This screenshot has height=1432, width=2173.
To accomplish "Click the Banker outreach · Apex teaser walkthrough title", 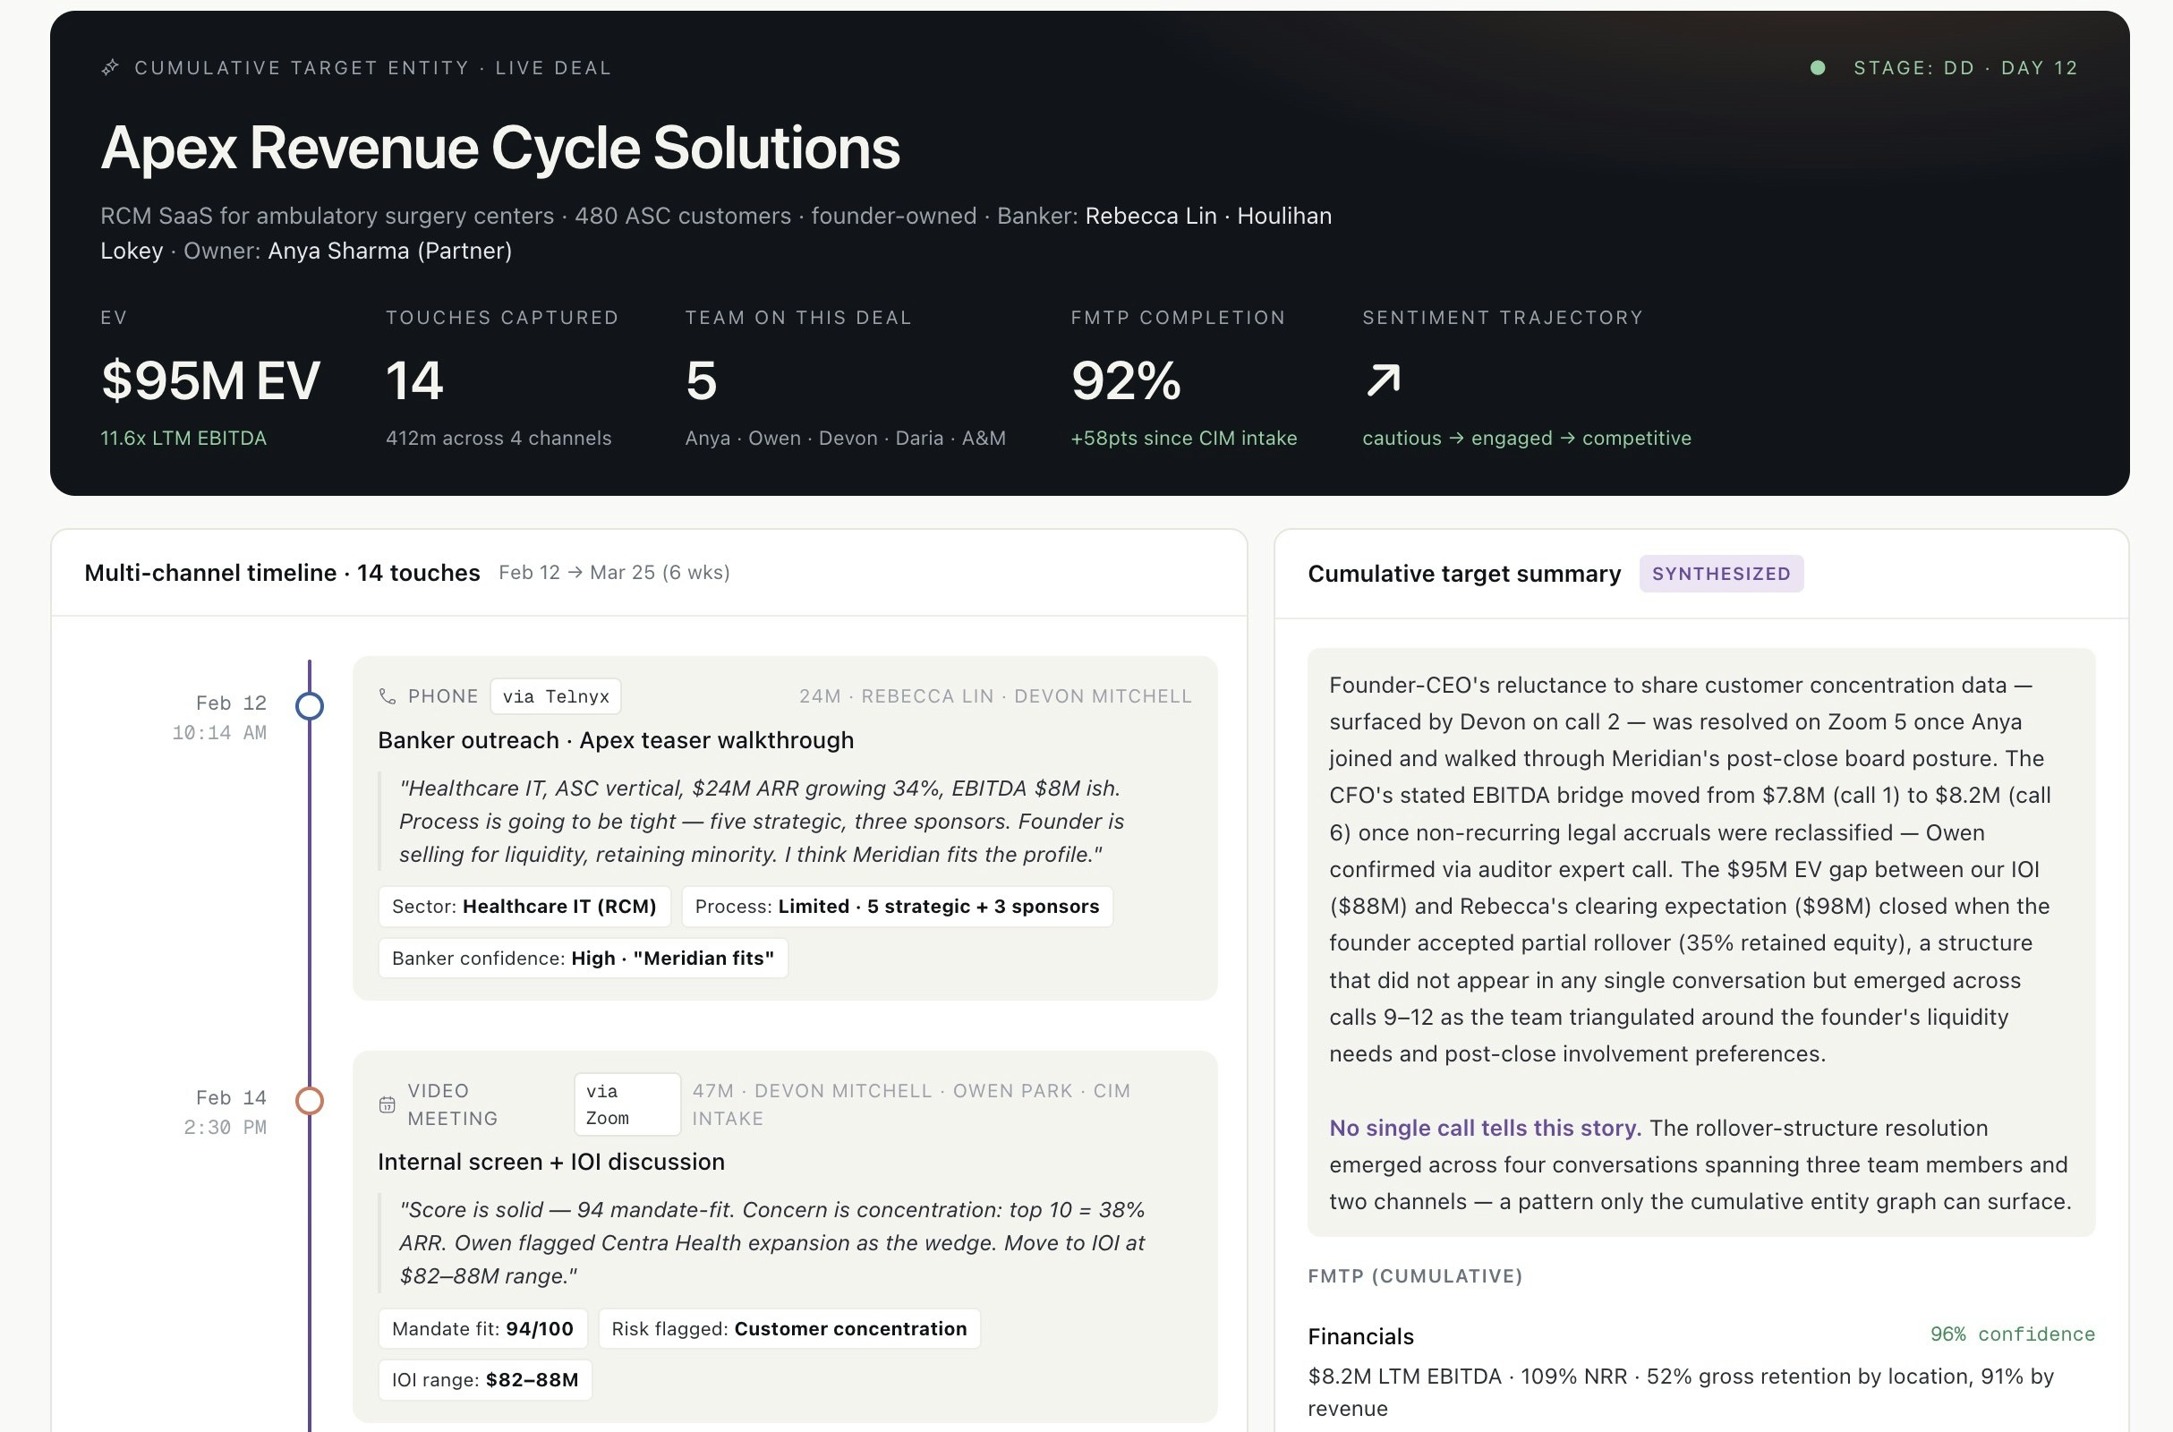I will pyautogui.click(x=617, y=740).
